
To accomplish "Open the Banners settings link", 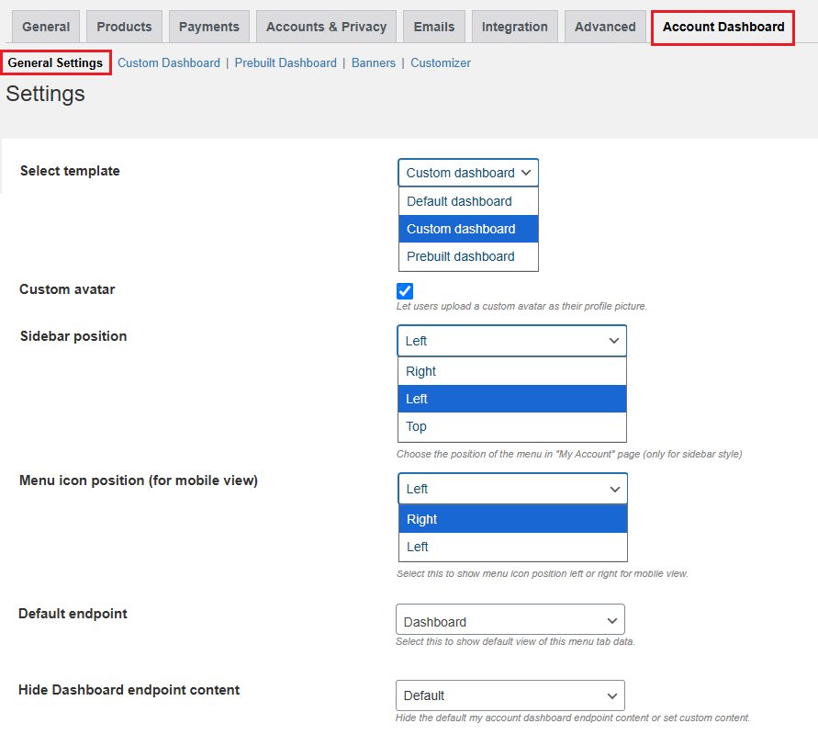I will (x=374, y=63).
